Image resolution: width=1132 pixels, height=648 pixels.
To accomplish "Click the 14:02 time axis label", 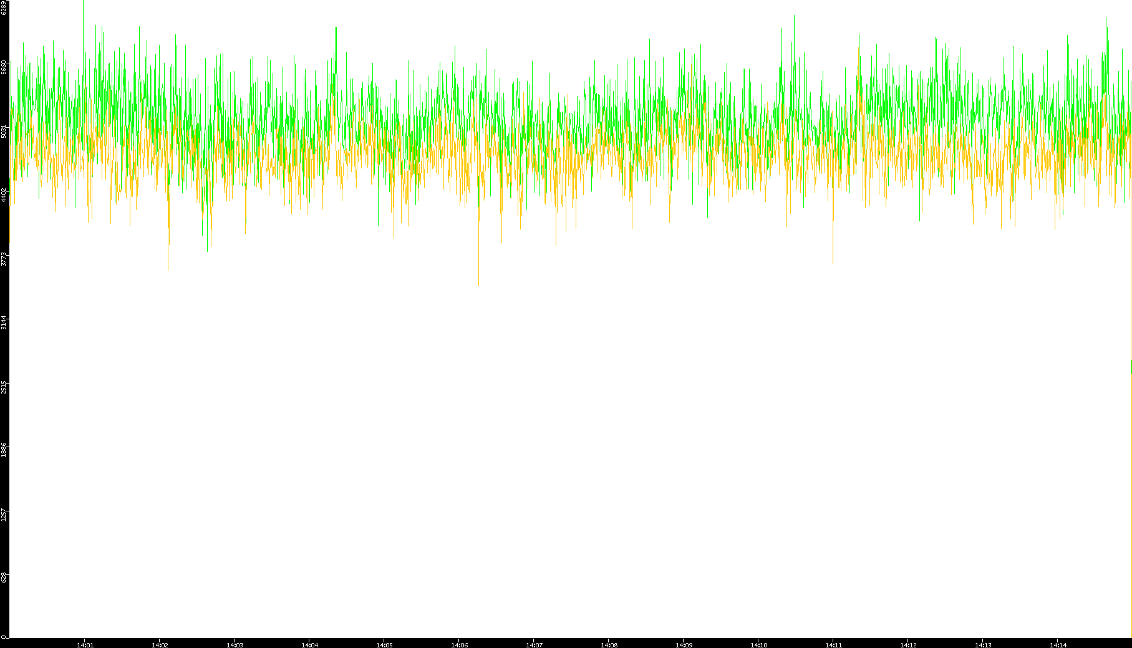I will [x=160, y=645].
